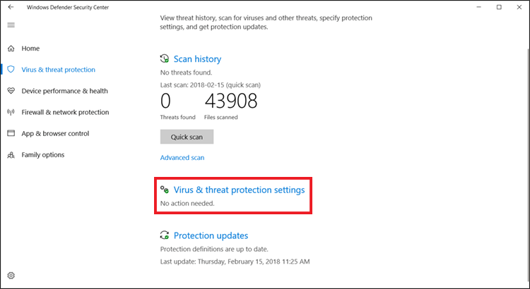The height and width of the screenshot is (289, 530).
Task: Click the Scan history clock icon
Action: pyautogui.click(x=165, y=59)
